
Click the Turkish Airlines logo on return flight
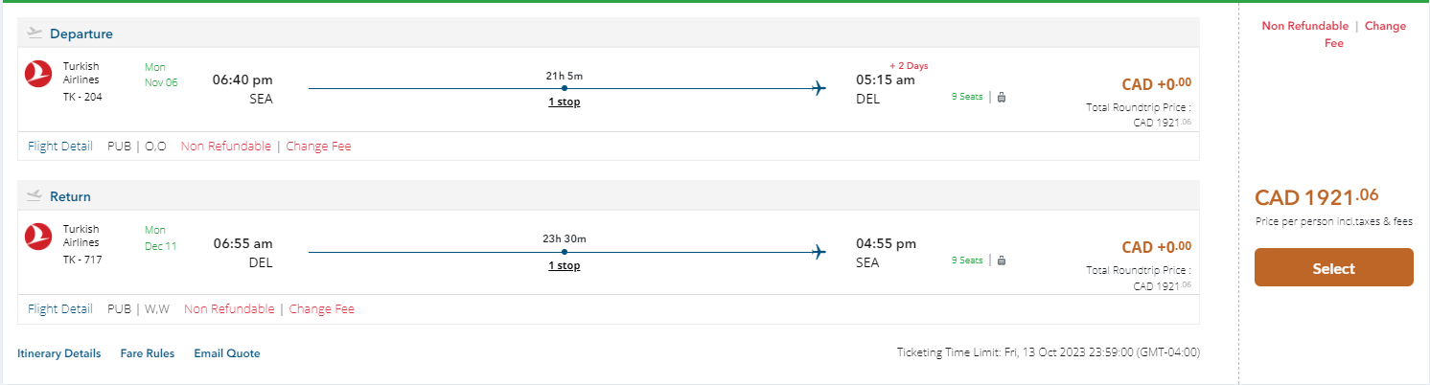[38, 236]
